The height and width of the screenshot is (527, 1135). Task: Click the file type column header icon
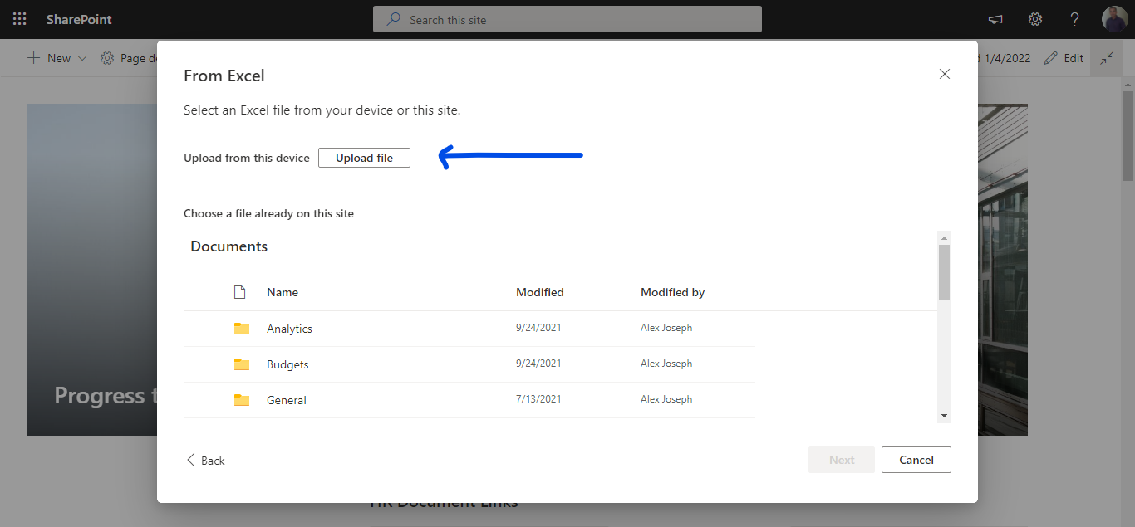tap(240, 292)
